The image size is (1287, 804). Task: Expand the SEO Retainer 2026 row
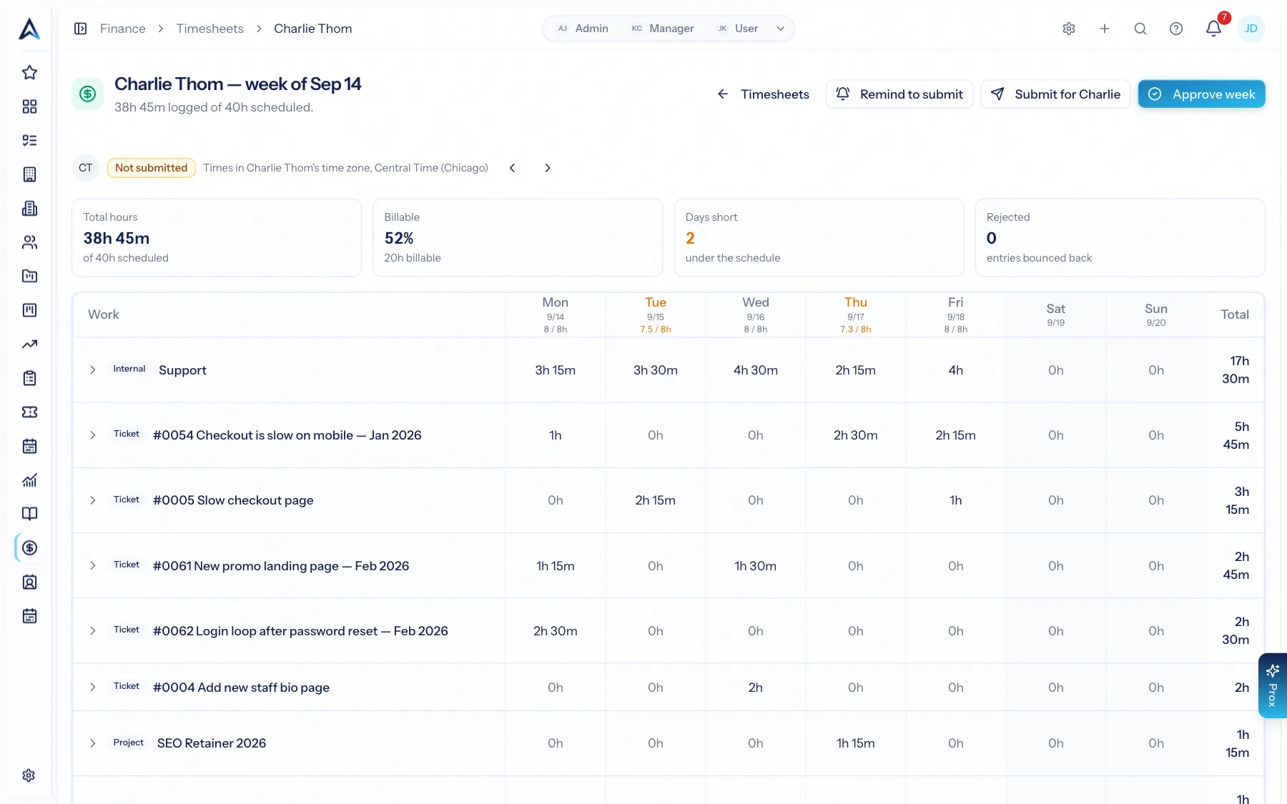click(x=93, y=743)
